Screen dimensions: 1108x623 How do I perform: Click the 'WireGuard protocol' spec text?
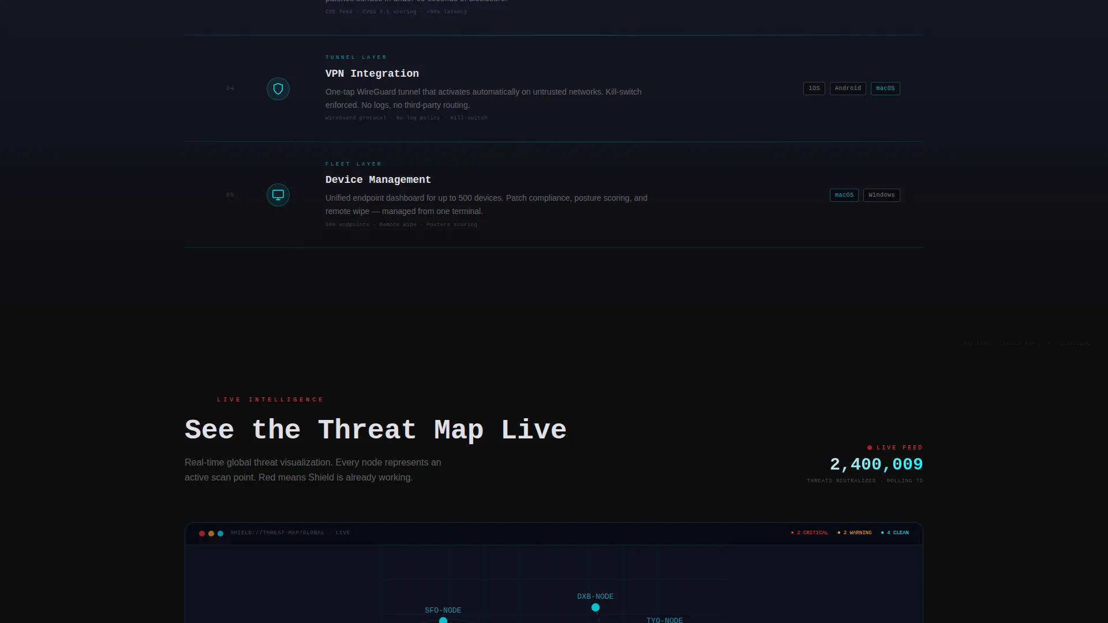click(356, 118)
